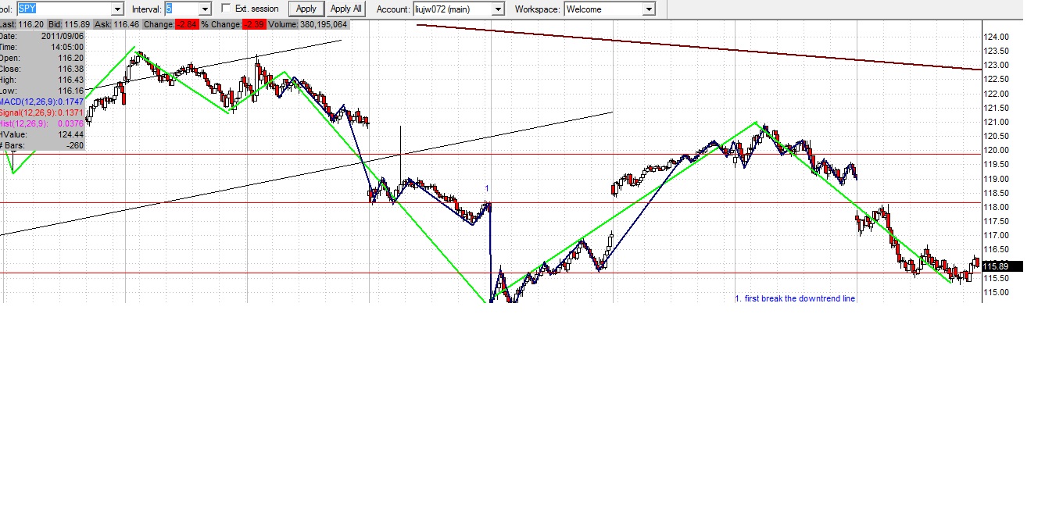Click the Signal(12,26,9) indicator value

[x=42, y=112]
